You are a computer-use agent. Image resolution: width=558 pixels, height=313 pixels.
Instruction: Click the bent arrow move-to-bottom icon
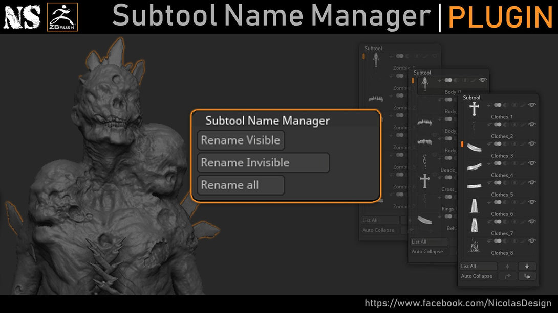(x=527, y=276)
